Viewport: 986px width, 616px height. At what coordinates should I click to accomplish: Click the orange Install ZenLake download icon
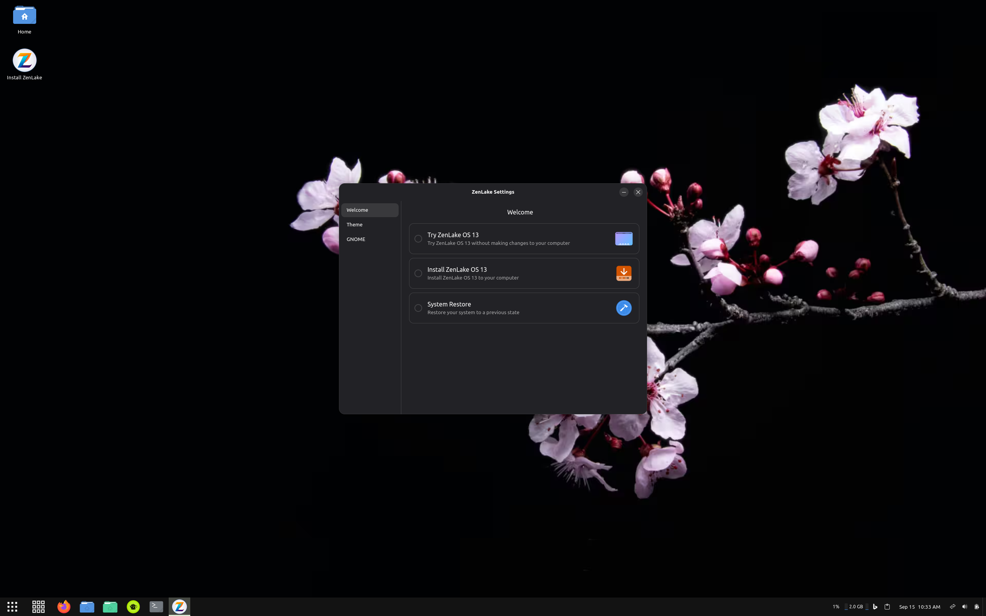pos(624,273)
